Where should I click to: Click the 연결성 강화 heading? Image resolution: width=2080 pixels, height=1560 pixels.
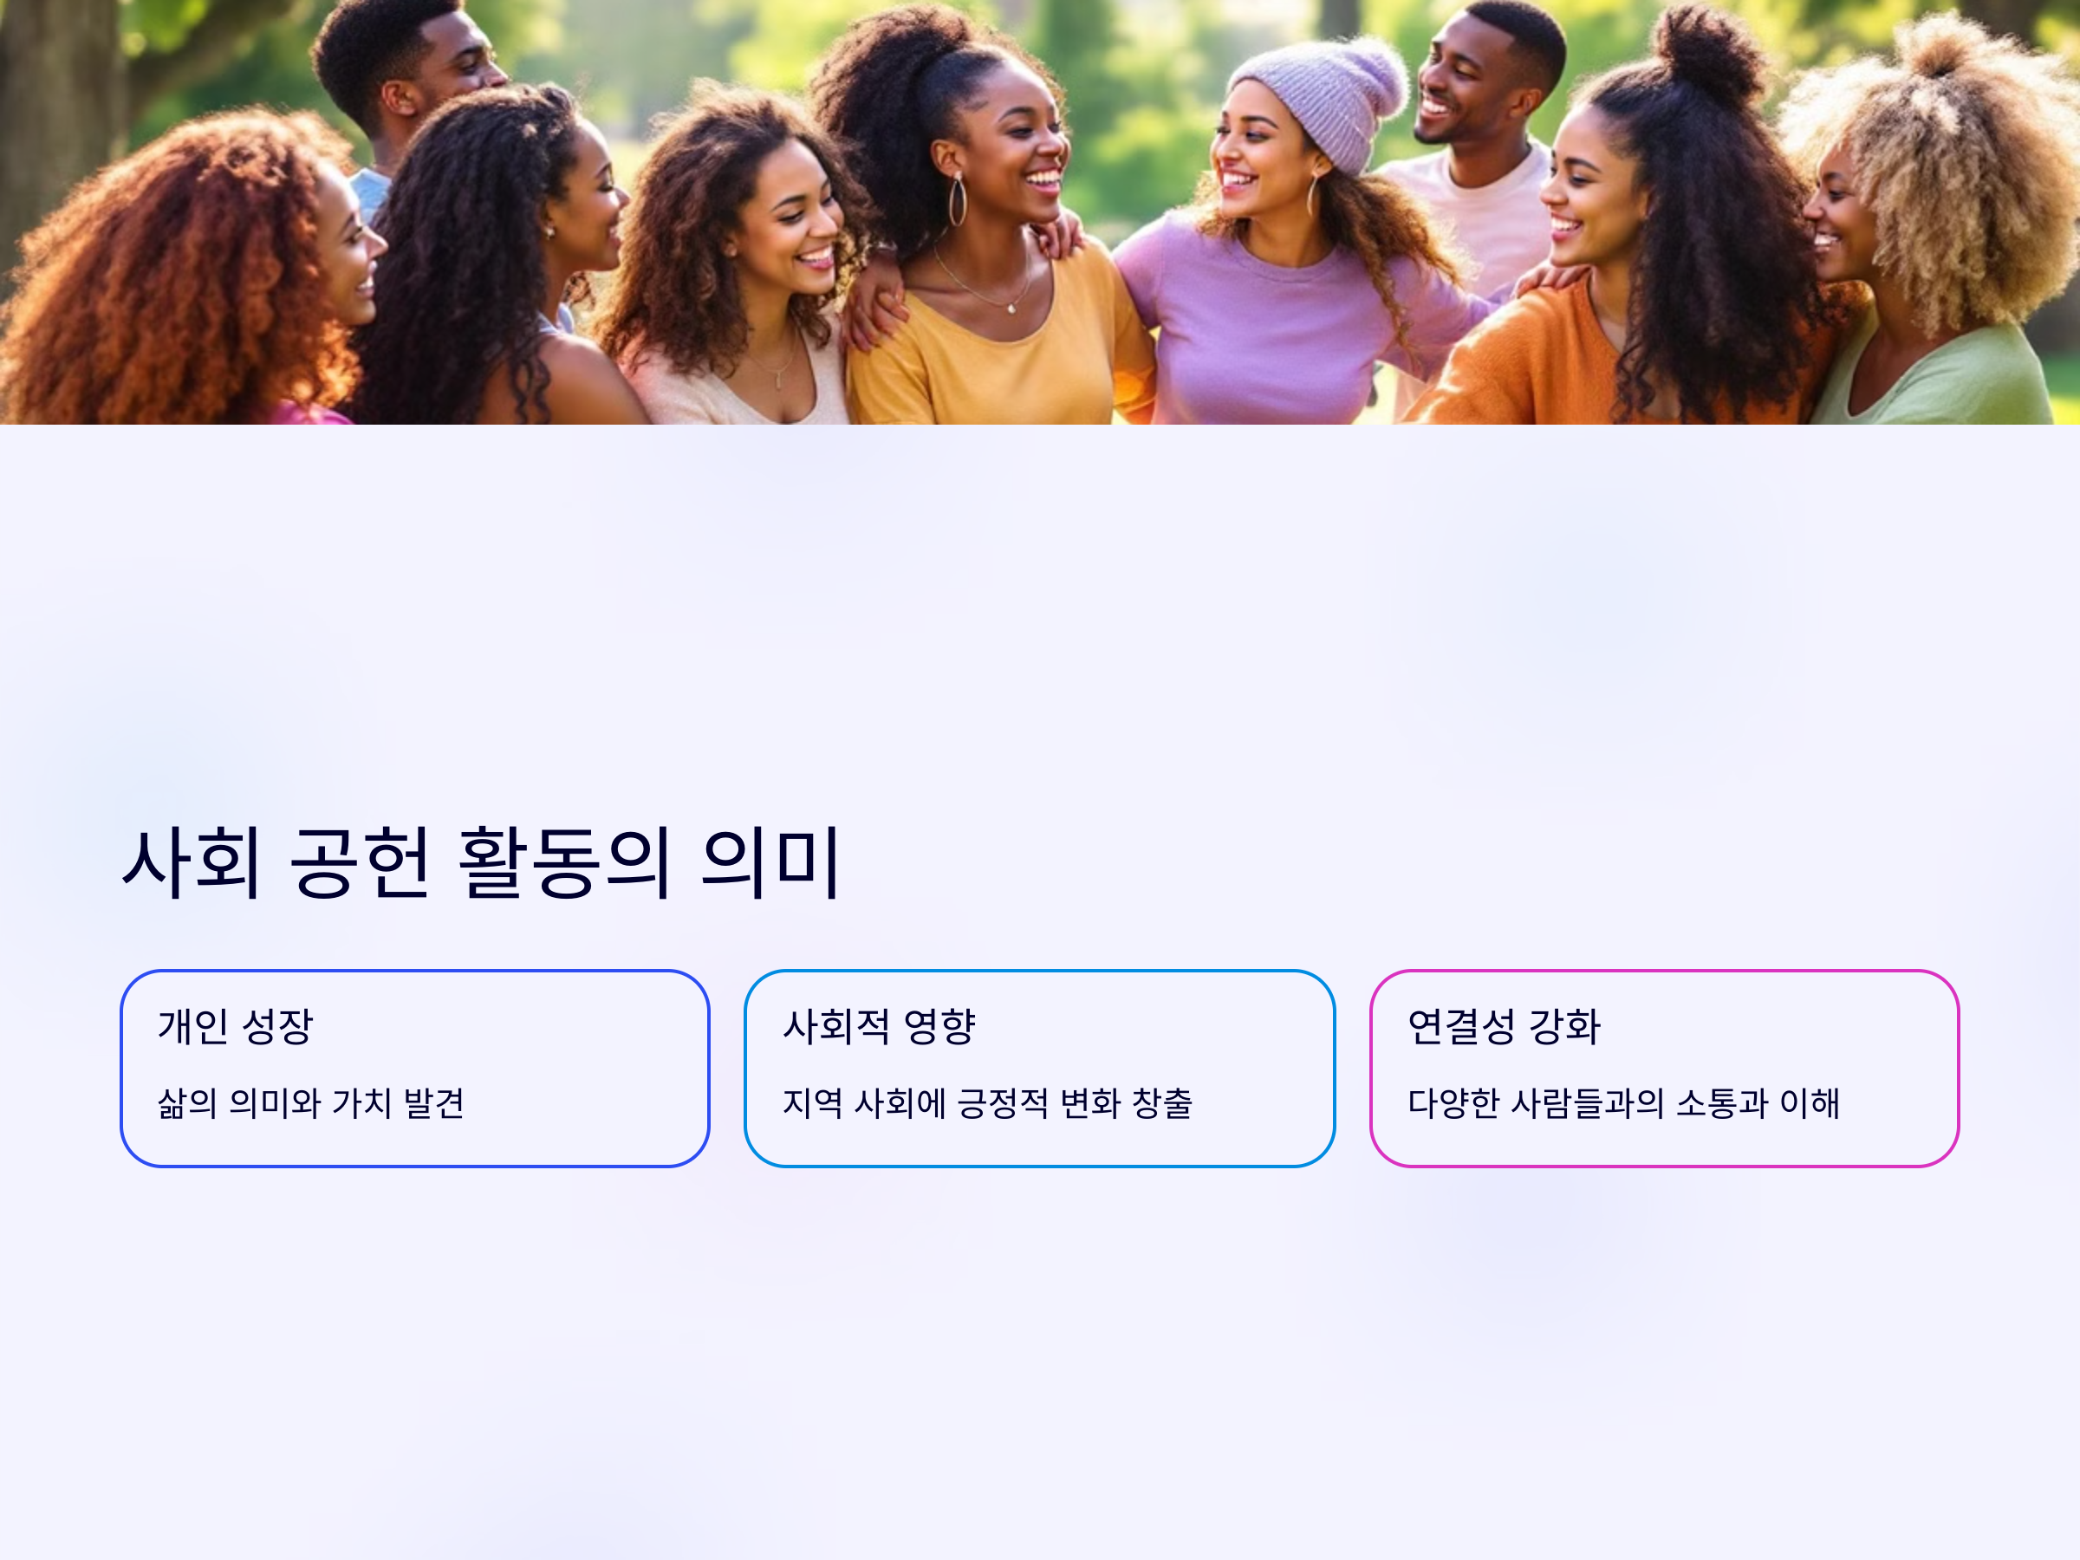[x=1504, y=1026]
